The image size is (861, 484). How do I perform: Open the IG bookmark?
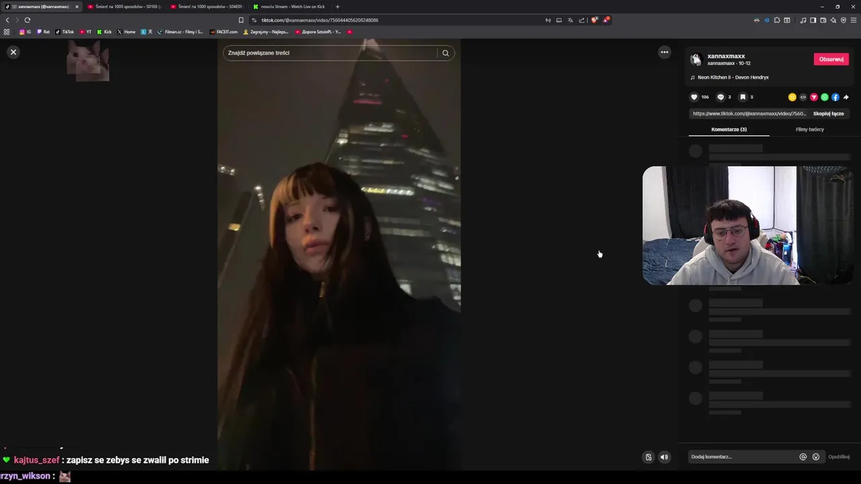coord(26,32)
